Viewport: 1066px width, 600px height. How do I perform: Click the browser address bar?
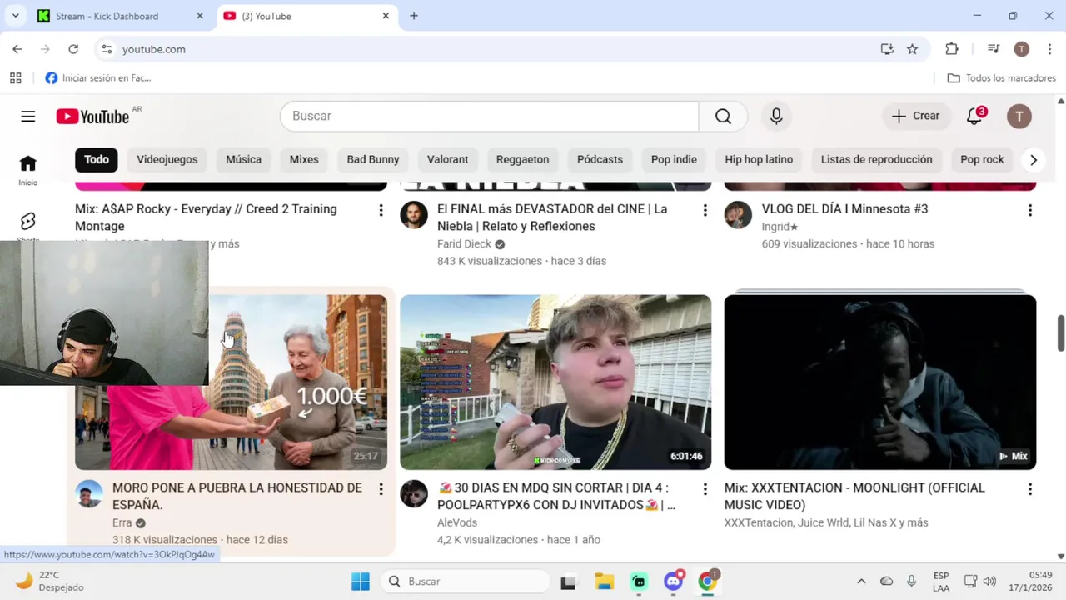coord(491,49)
